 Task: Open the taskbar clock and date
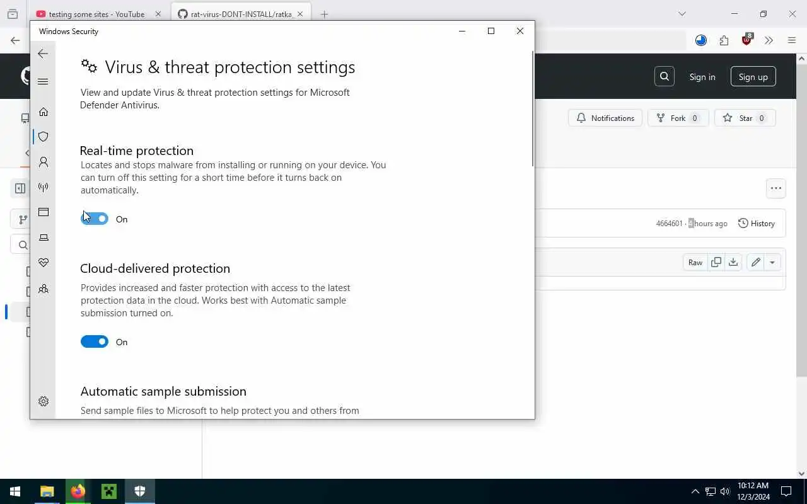(x=753, y=491)
